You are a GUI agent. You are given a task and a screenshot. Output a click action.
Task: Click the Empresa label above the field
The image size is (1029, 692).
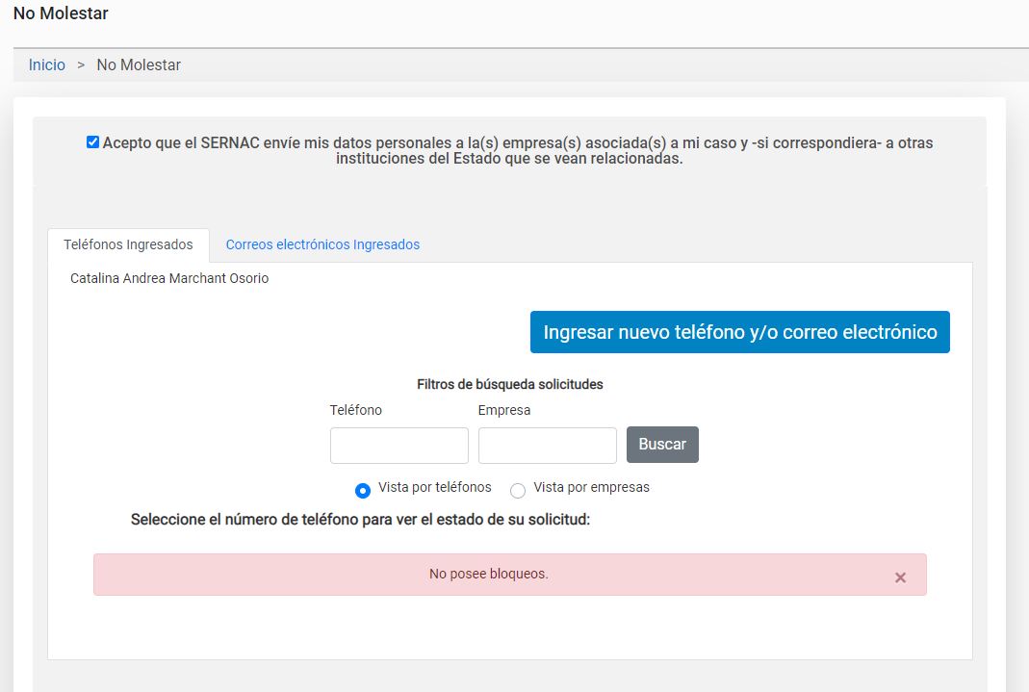[x=504, y=410]
